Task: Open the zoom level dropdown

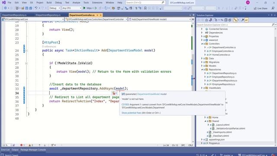Action: click(x=7, y=145)
